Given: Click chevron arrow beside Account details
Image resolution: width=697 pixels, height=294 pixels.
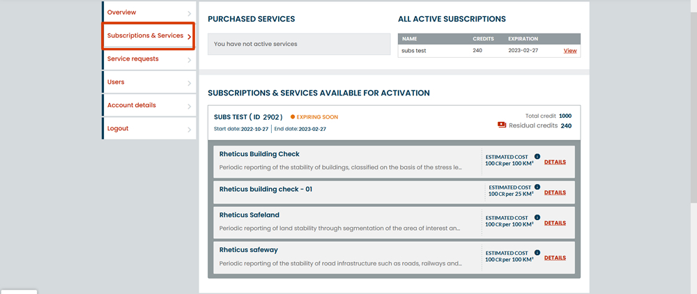Looking at the screenshot, I should pos(190,107).
